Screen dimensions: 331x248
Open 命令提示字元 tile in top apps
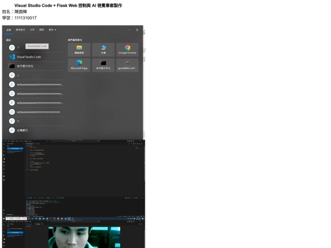coord(103,65)
